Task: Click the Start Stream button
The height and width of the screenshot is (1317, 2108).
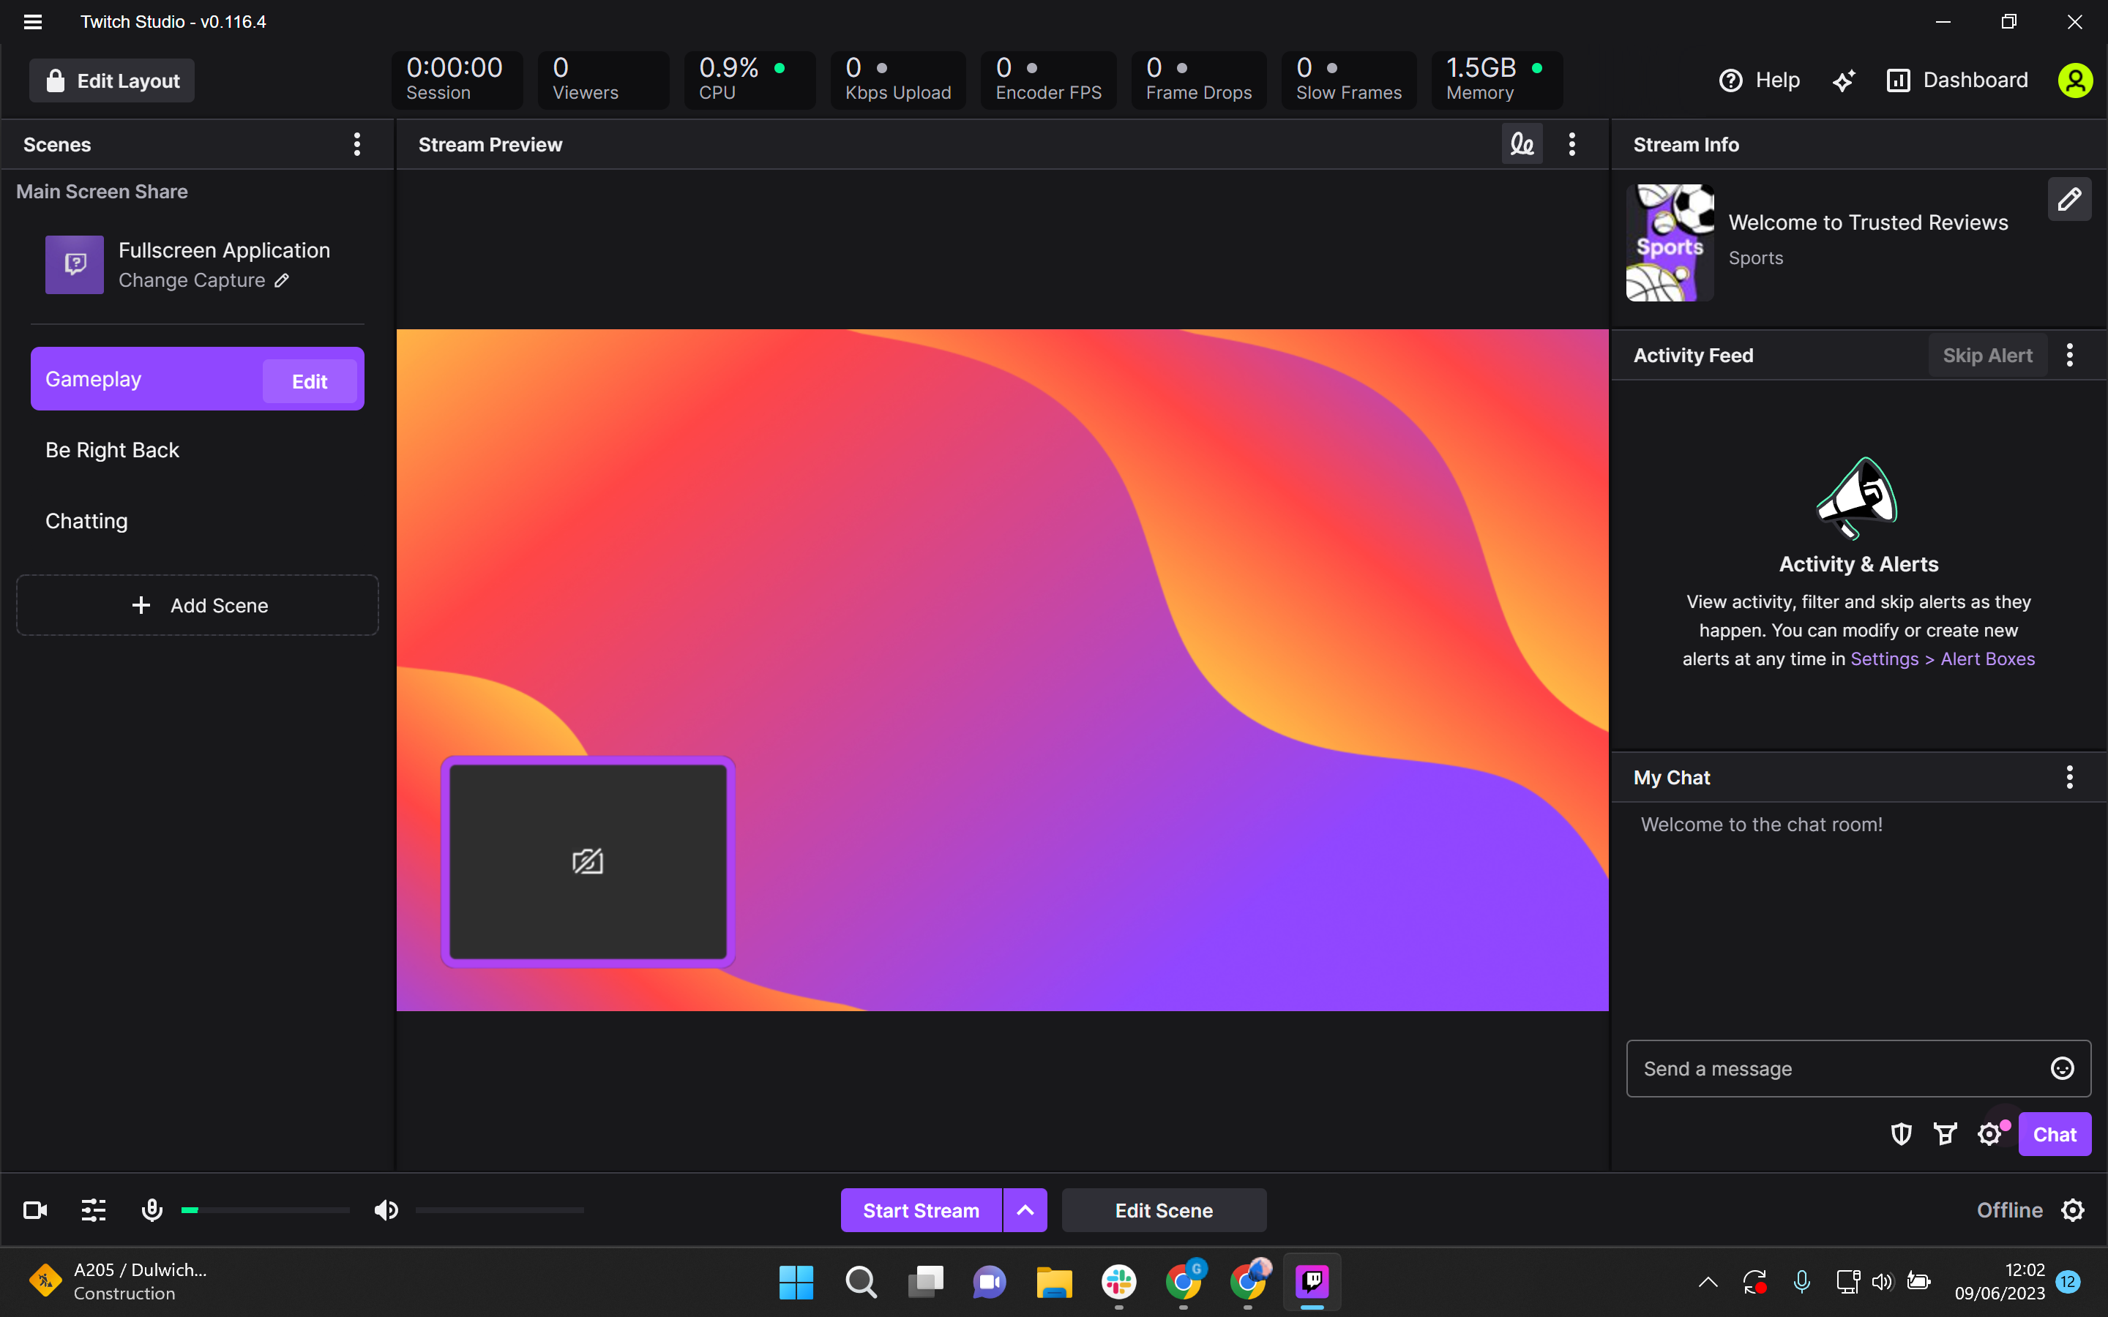Action: coord(921,1210)
